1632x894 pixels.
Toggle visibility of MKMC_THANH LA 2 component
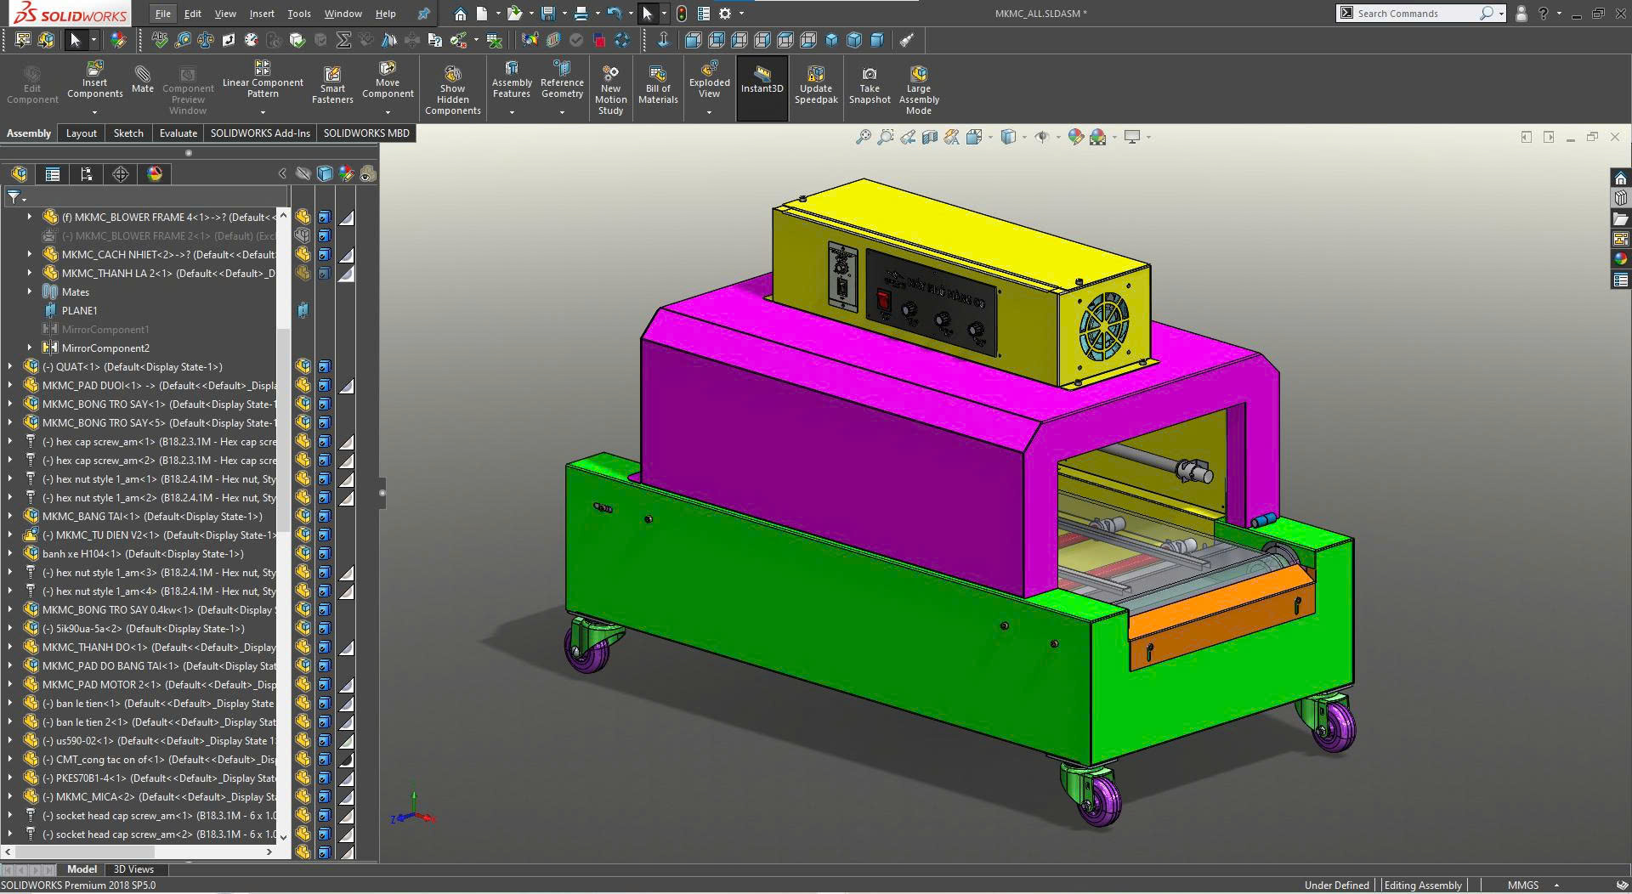[303, 273]
